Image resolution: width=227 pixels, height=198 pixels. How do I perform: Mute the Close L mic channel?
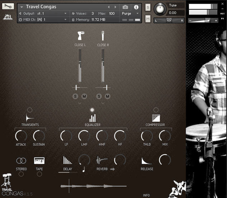tap(84, 96)
